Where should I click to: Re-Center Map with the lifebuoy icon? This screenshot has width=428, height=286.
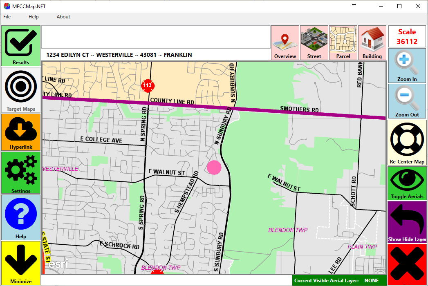407,142
